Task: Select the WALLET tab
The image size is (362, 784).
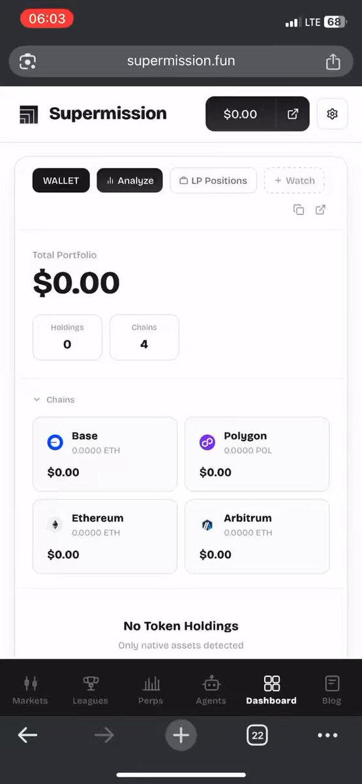Action: click(61, 180)
